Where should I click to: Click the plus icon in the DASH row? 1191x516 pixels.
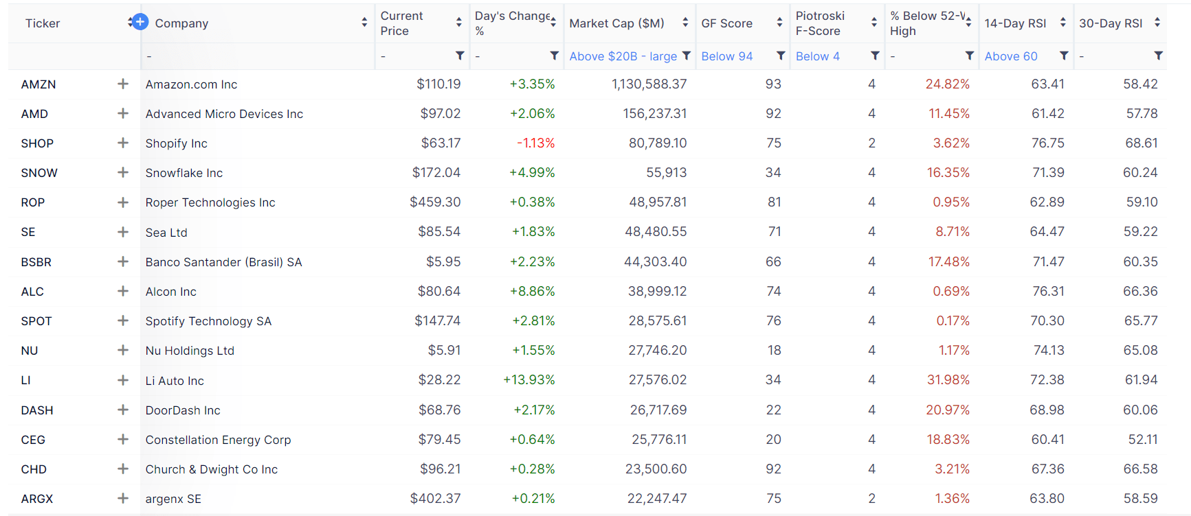(123, 410)
